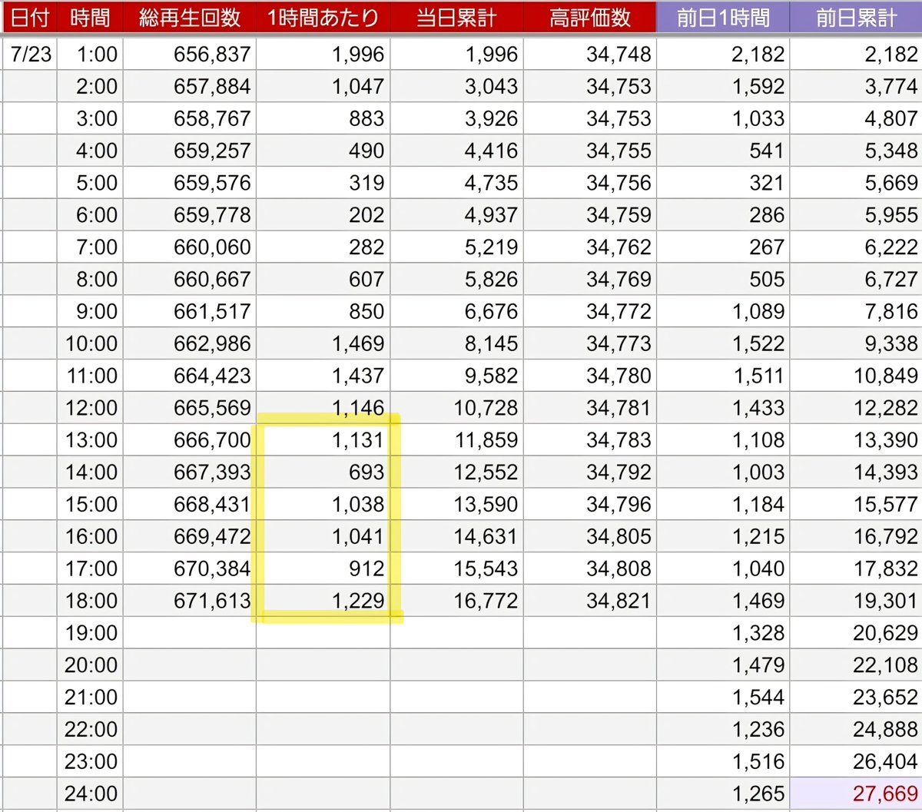Select hourly value 1,437
Screen dimensions: 922x812
tap(323, 376)
